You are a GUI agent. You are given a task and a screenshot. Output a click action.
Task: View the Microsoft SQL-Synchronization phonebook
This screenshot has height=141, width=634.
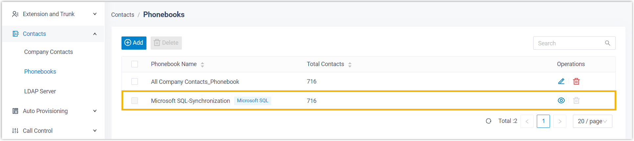pyautogui.click(x=561, y=101)
